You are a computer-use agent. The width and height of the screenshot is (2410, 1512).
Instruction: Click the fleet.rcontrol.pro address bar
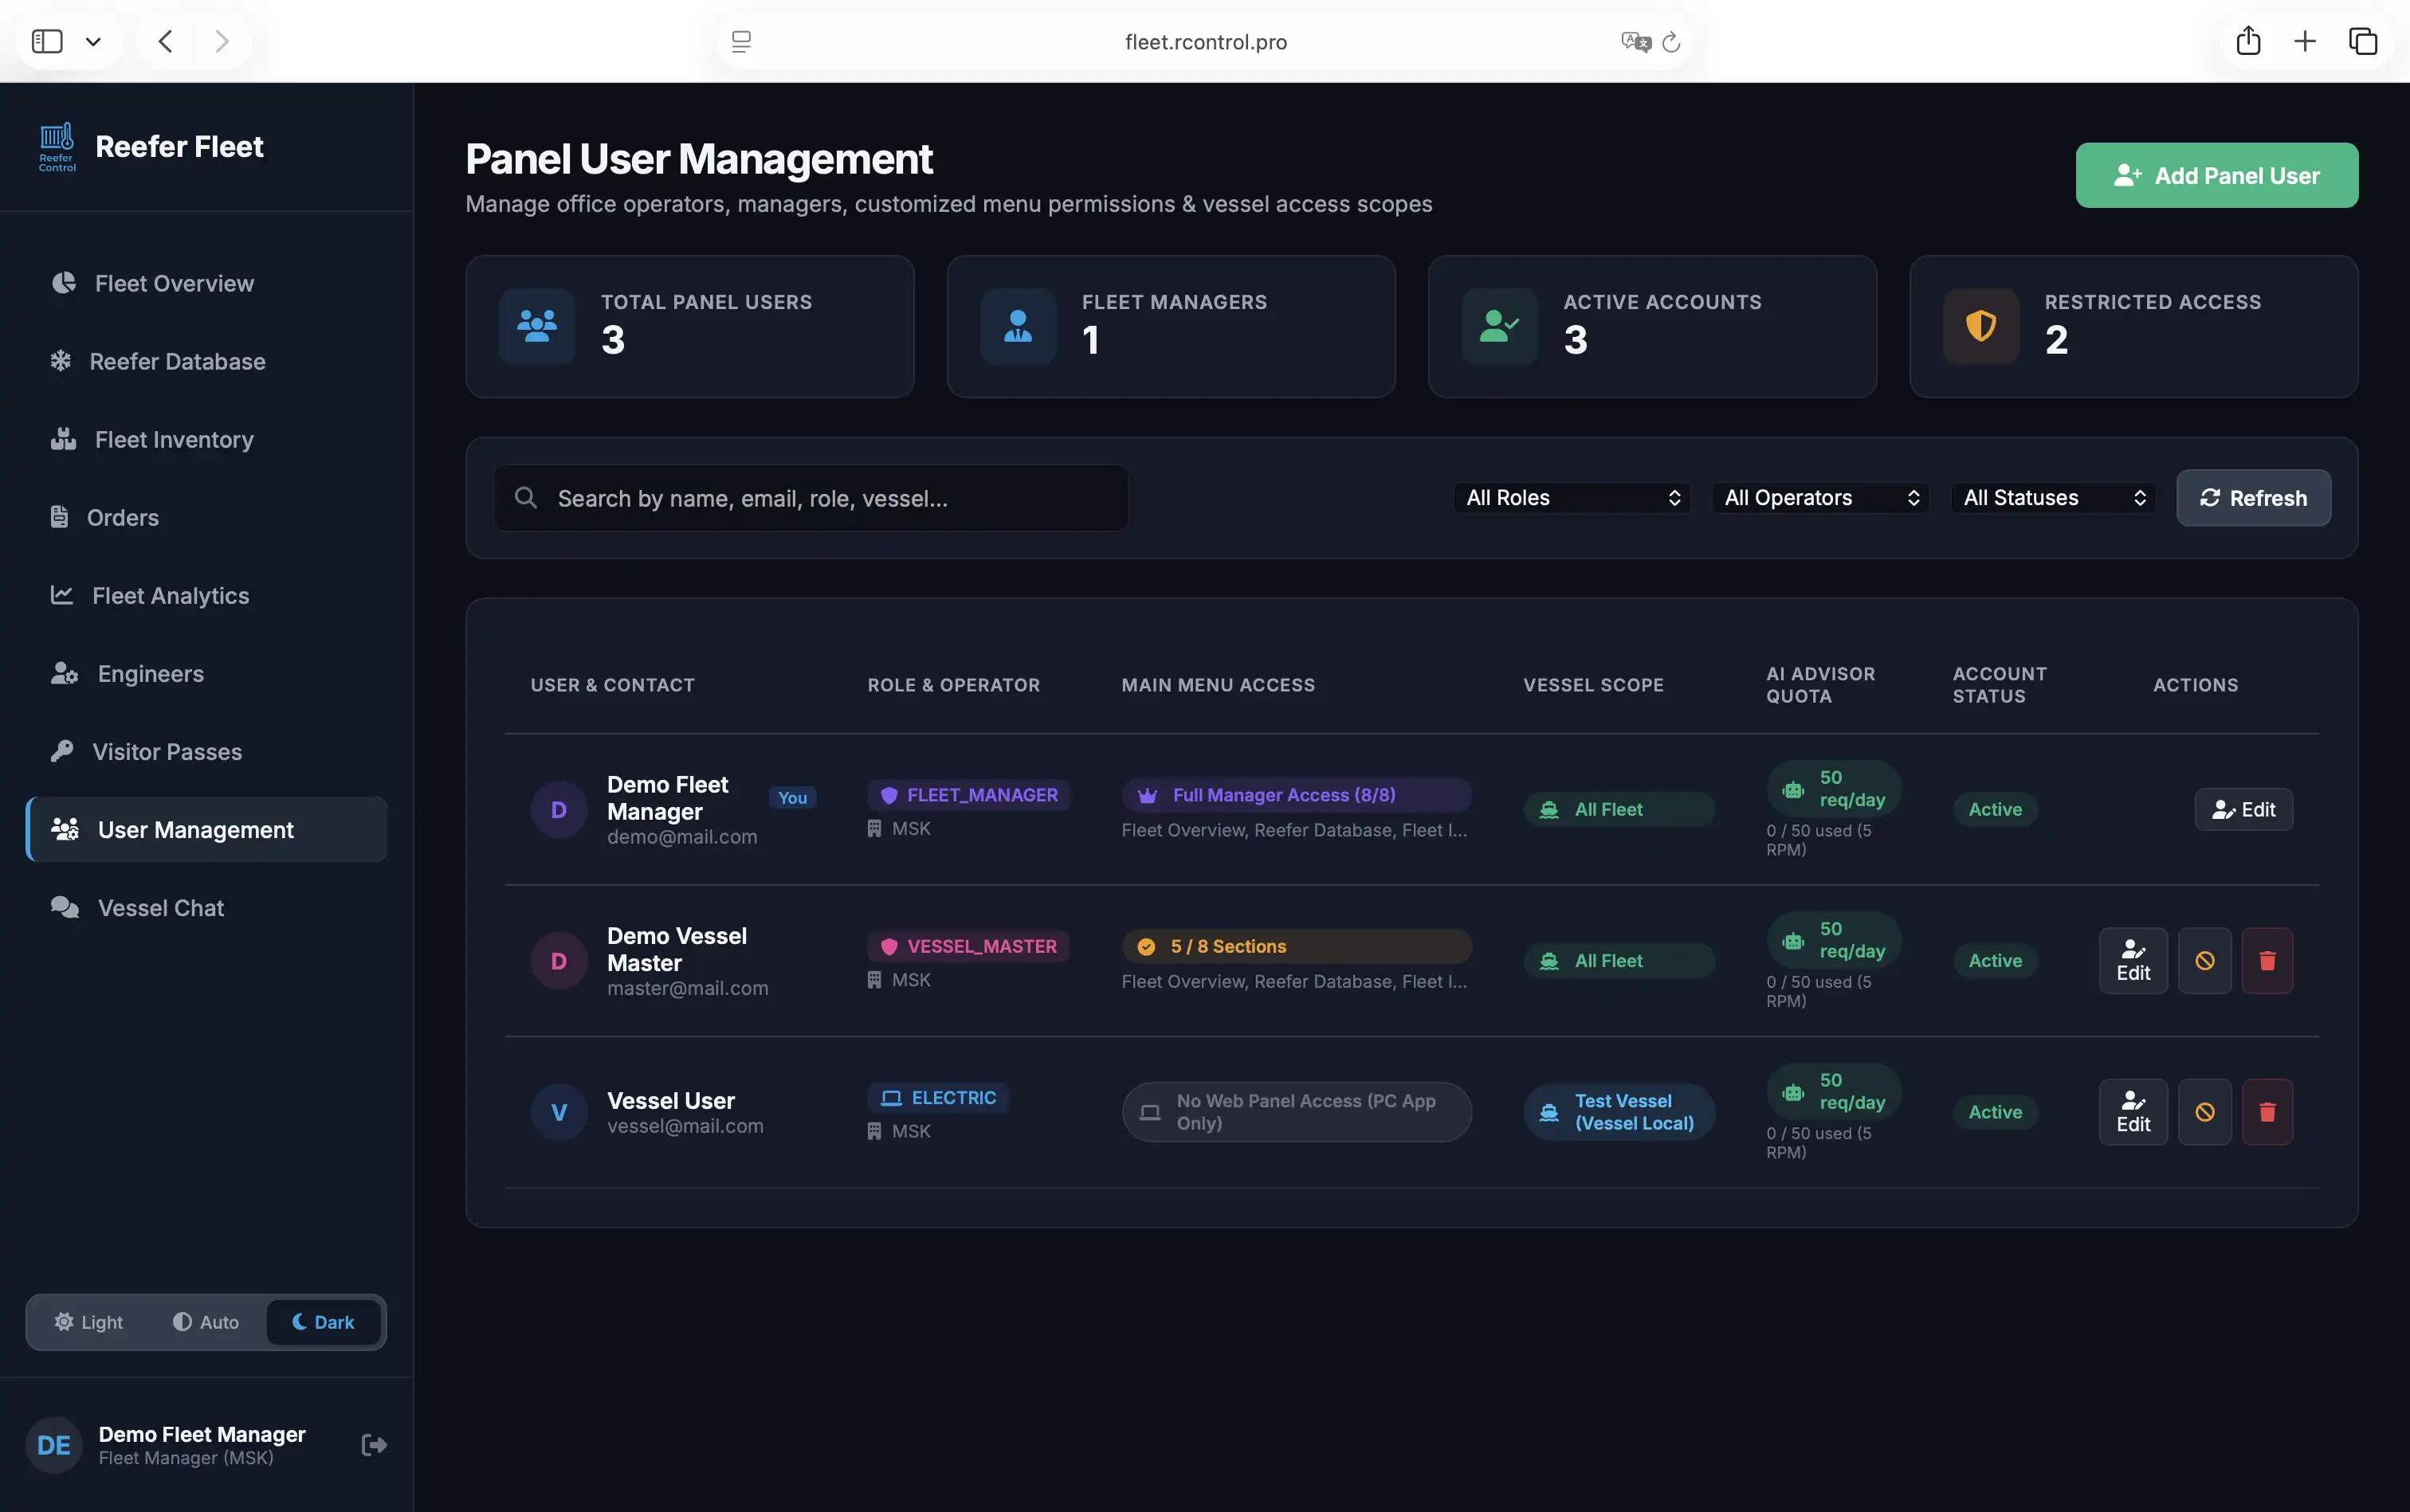click(1206, 42)
